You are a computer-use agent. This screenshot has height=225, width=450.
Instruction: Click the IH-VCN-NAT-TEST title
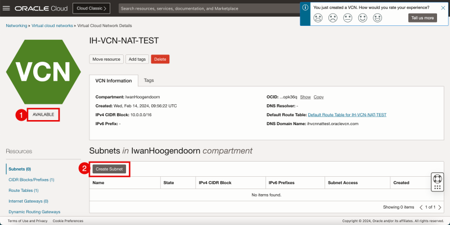(x=124, y=40)
